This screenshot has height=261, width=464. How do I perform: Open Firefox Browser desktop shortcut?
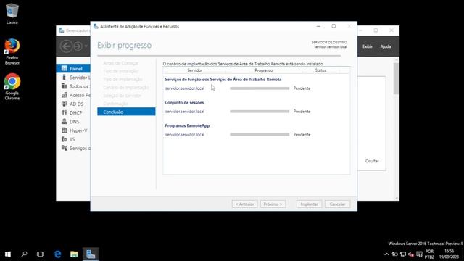pos(12,51)
